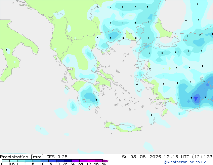Select the 5–10 mm legend color swatch

point(37,161)
